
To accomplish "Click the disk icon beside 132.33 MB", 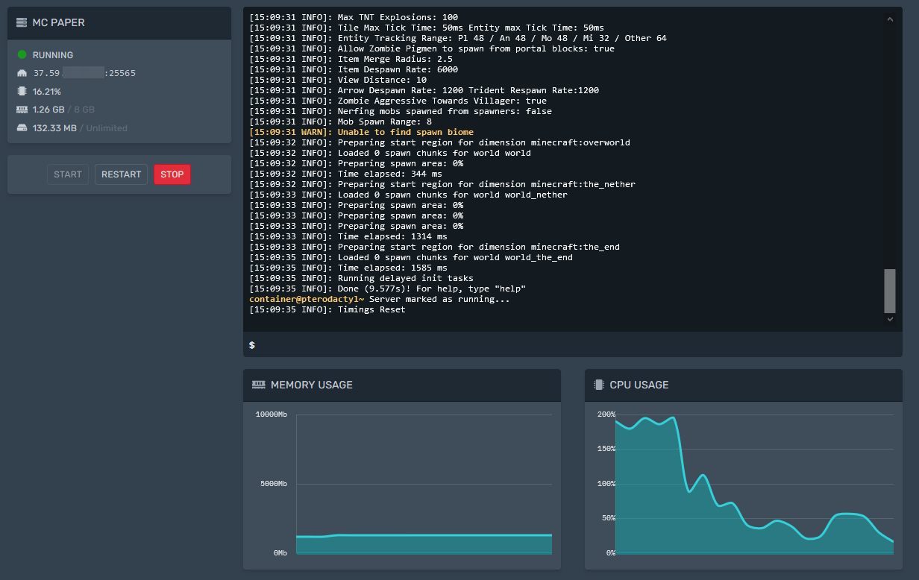I will [22, 128].
